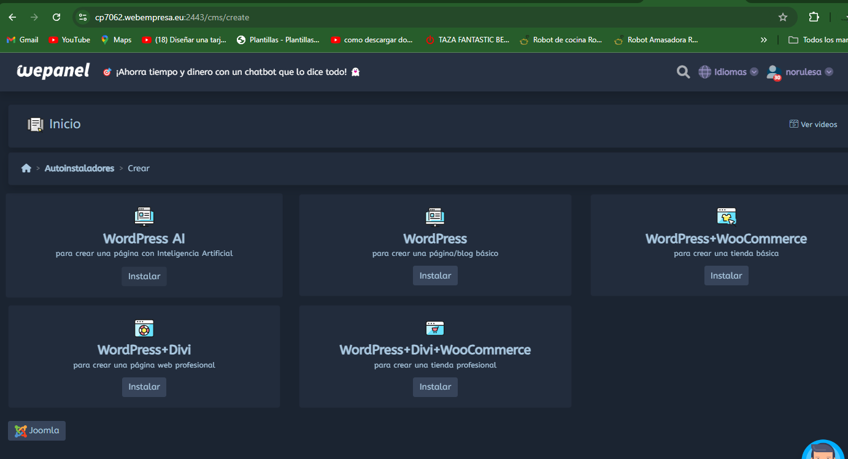Click 'para crear una página/blog básico' text
The image size is (848, 459).
(x=435, y=253)
